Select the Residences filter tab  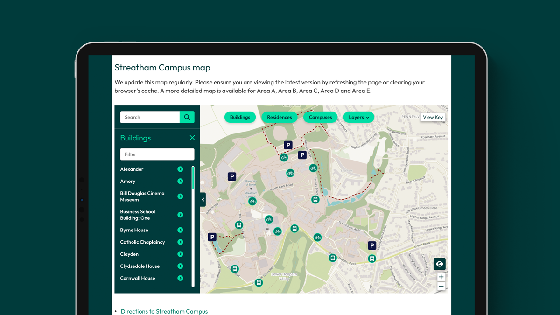(279, 117)
